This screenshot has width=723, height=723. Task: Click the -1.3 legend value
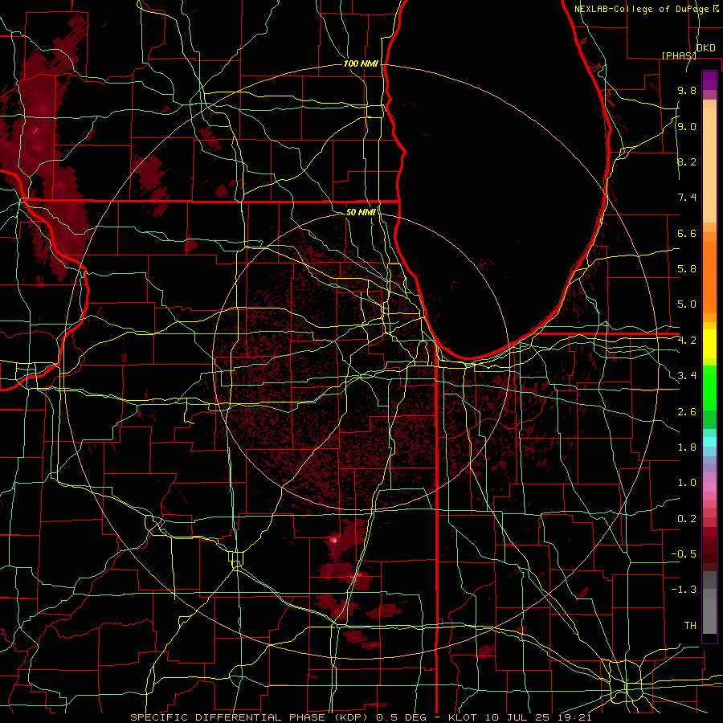pos(684,590)
